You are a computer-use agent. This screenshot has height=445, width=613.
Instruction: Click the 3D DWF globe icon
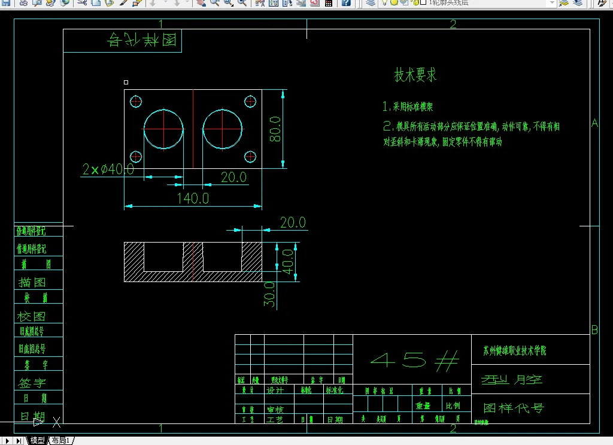(65, 3)
